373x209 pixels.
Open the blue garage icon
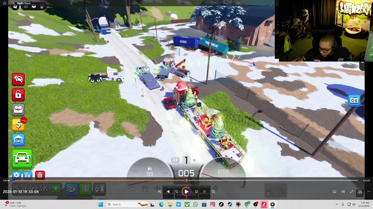pos(18,140)
